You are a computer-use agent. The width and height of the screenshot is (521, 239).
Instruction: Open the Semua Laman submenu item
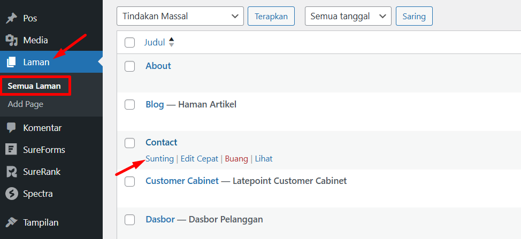click(34, 86)
